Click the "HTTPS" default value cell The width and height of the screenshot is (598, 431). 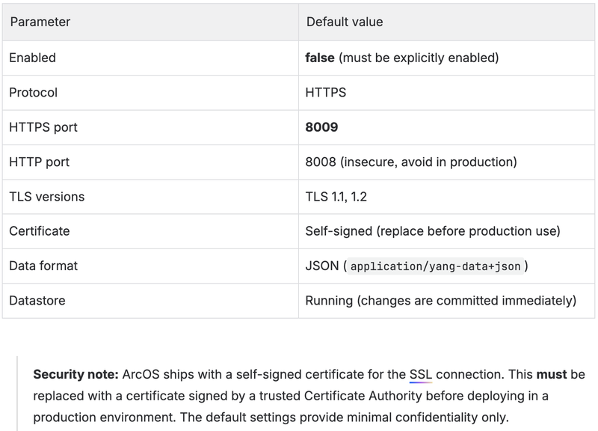446,93
